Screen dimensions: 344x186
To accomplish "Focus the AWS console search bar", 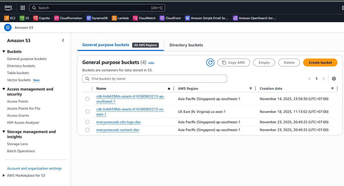I will tap(97, 8).
